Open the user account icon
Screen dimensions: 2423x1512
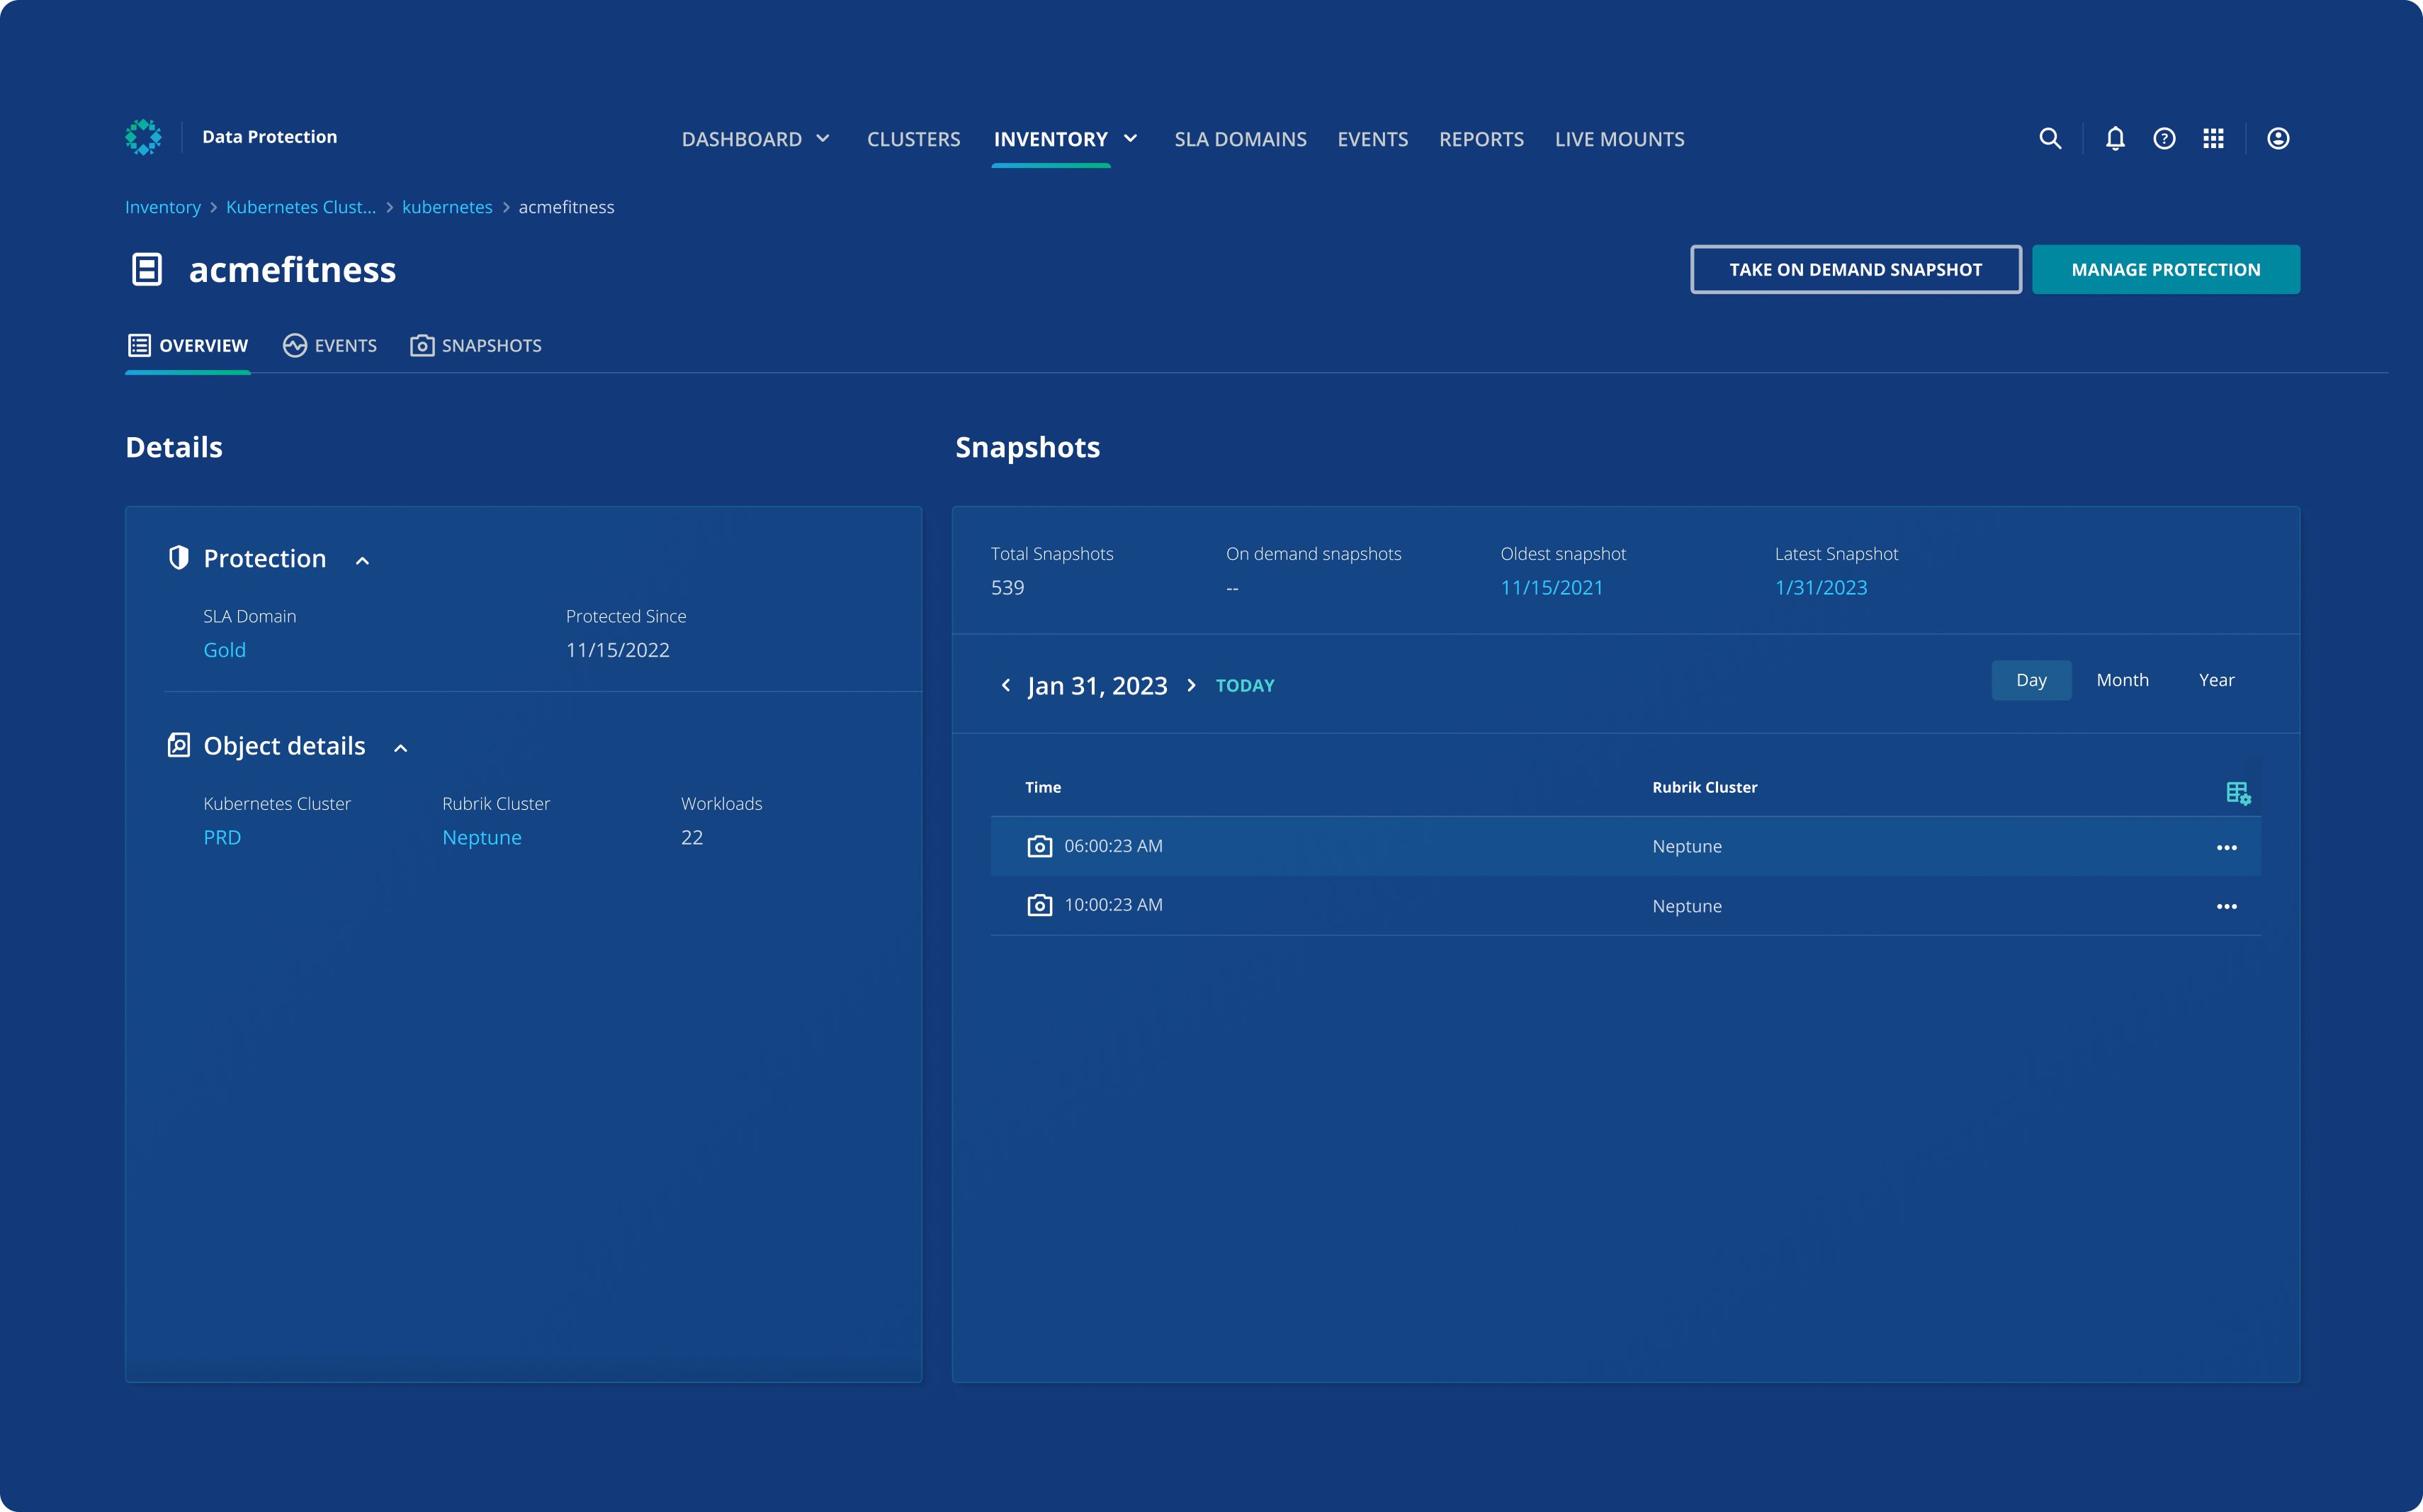tap(2278, 139)
